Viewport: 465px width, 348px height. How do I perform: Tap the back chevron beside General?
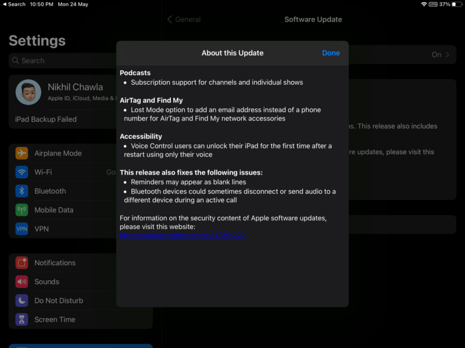click(x=169, y=20)
